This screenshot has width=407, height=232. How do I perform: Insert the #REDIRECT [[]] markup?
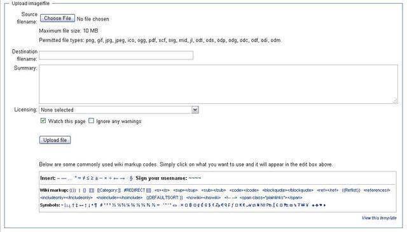coord(137,190)
